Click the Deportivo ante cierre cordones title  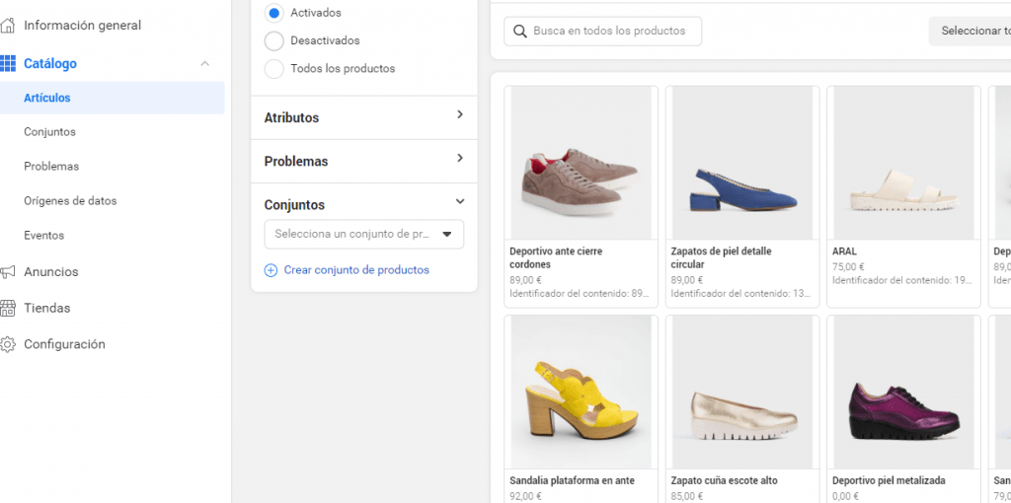556,257
